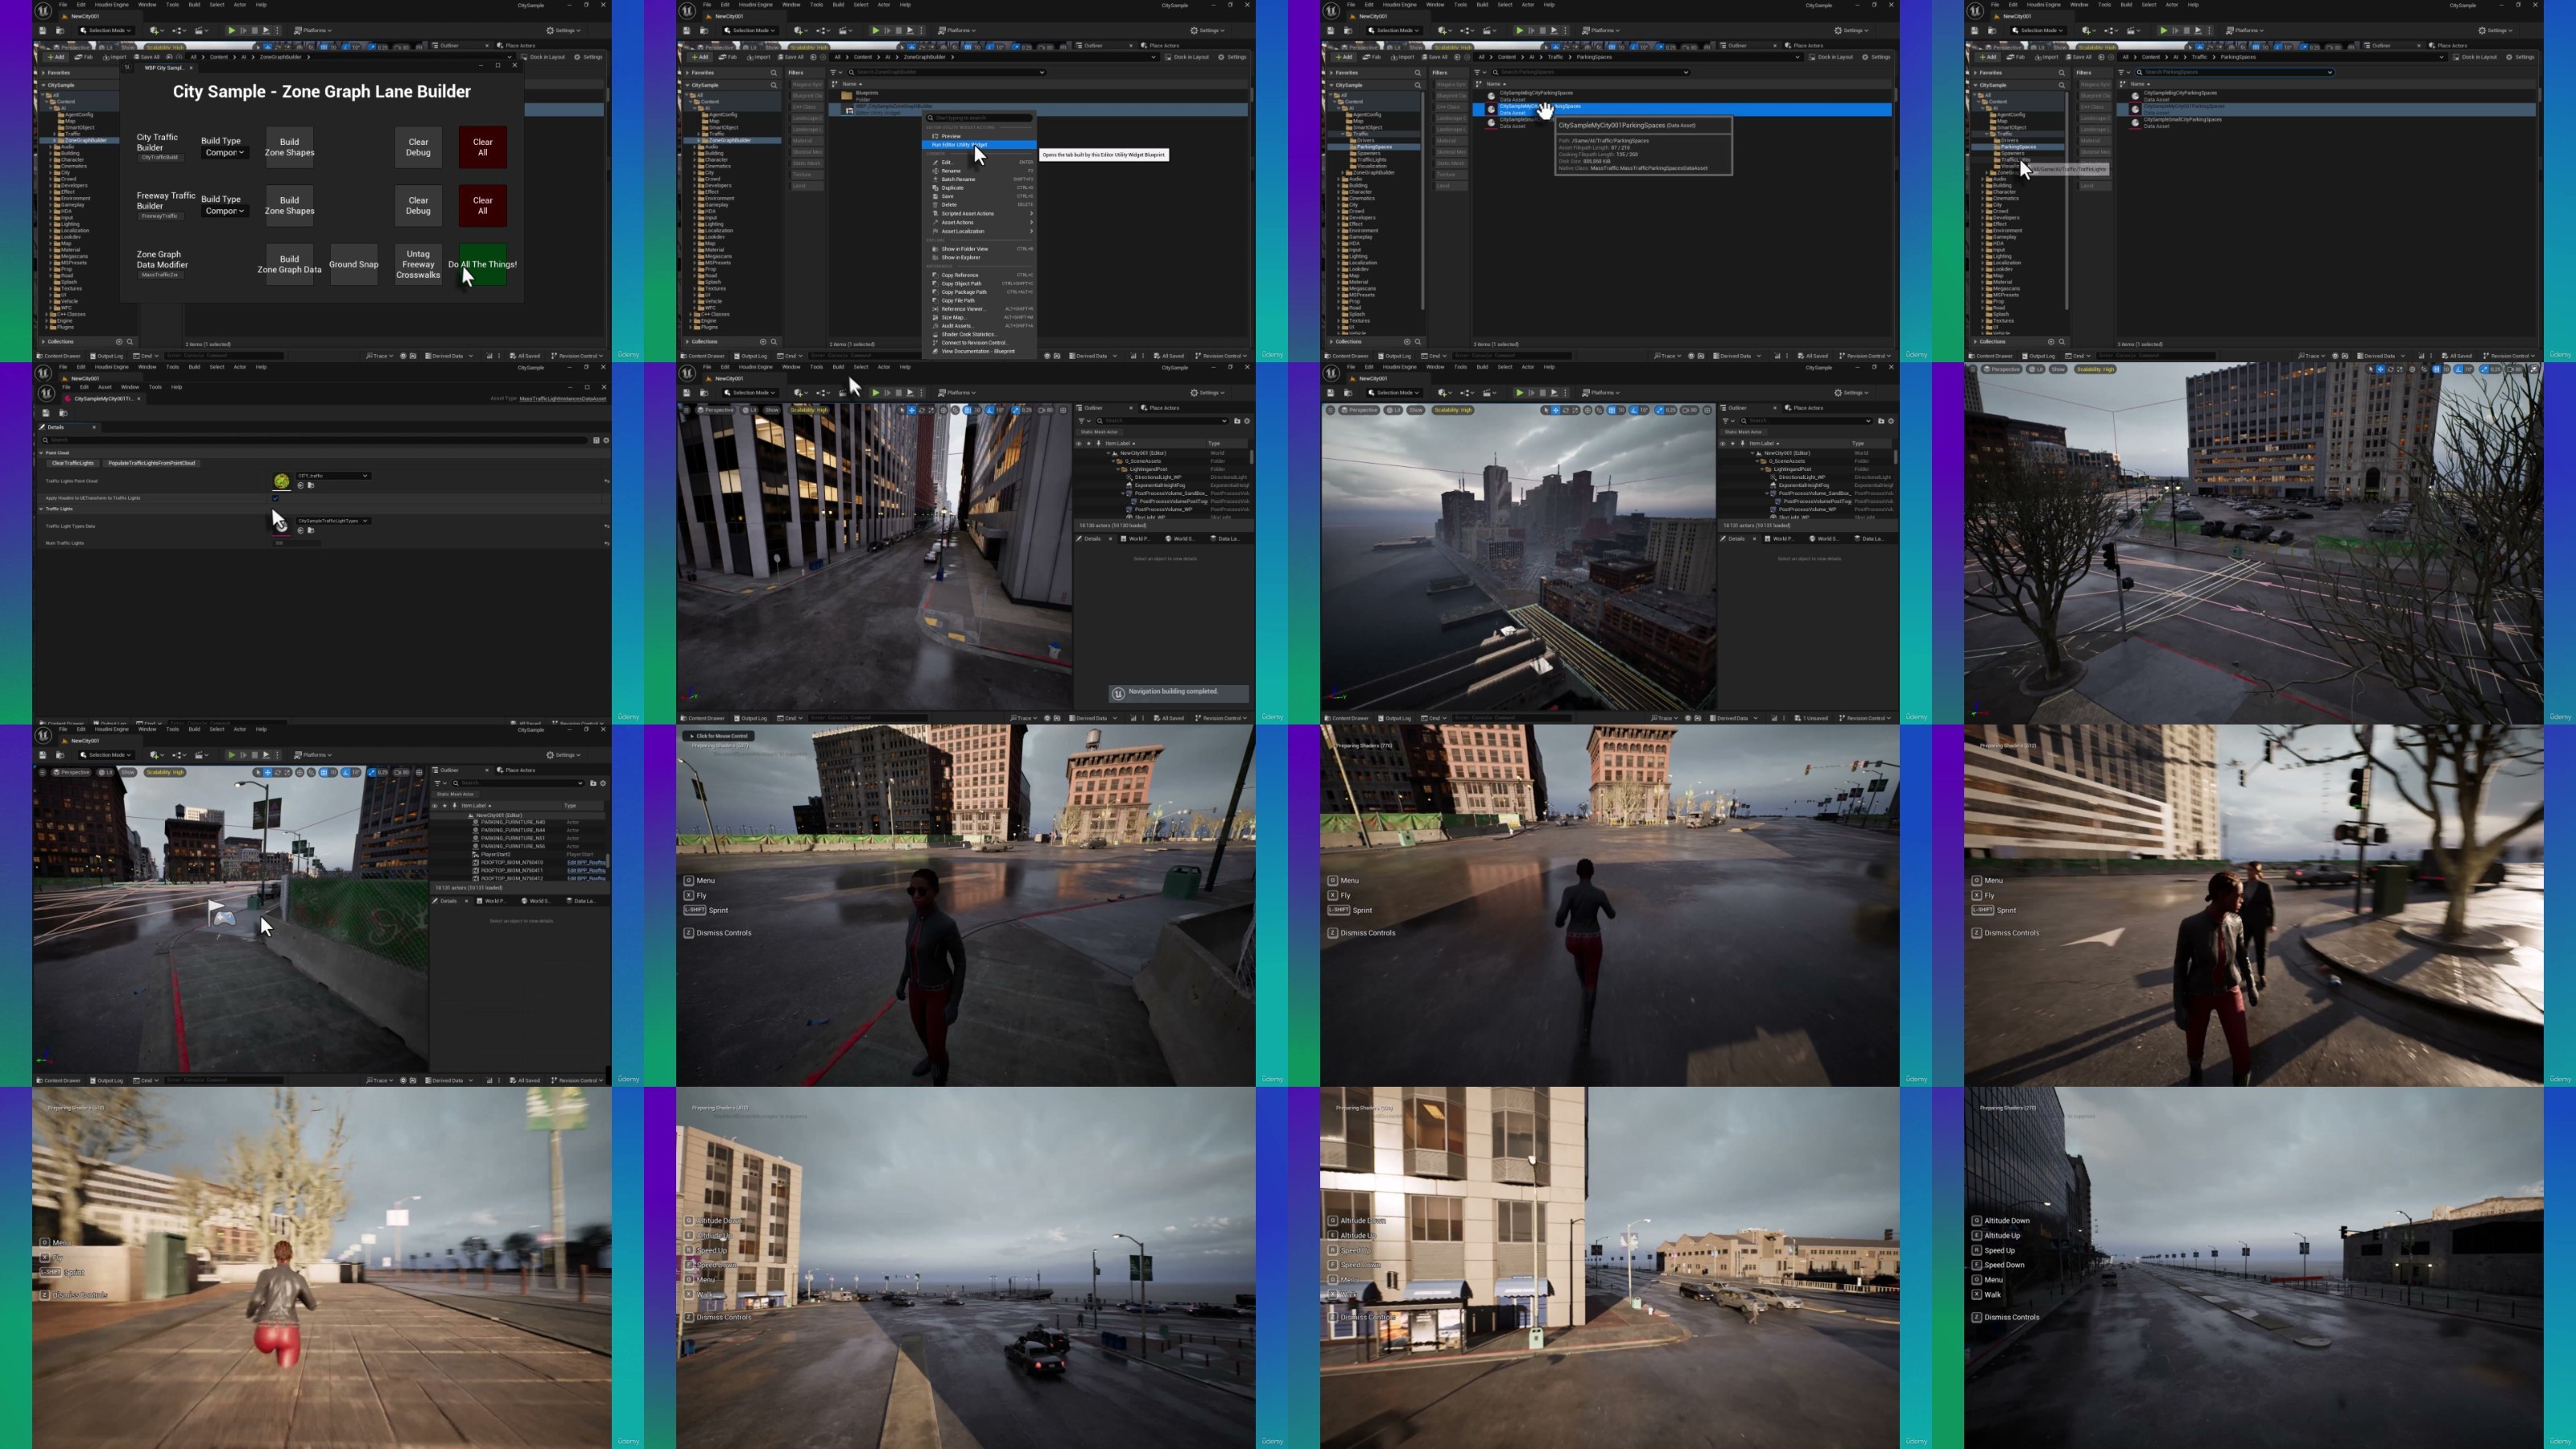Choose Run Editor Utility Widget from context menu
This screenshot has width=2576, height=1449.
(980, 145)
